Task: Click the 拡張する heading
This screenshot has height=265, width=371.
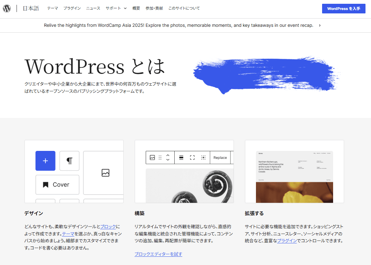Action: pos(254,213)
